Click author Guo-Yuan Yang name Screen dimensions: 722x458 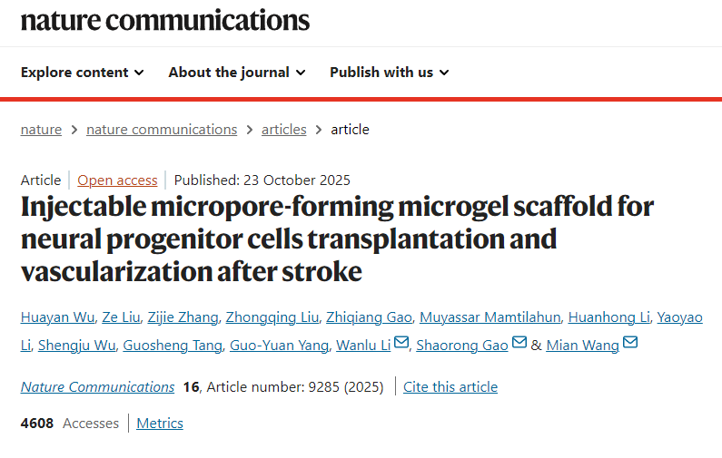279,346
